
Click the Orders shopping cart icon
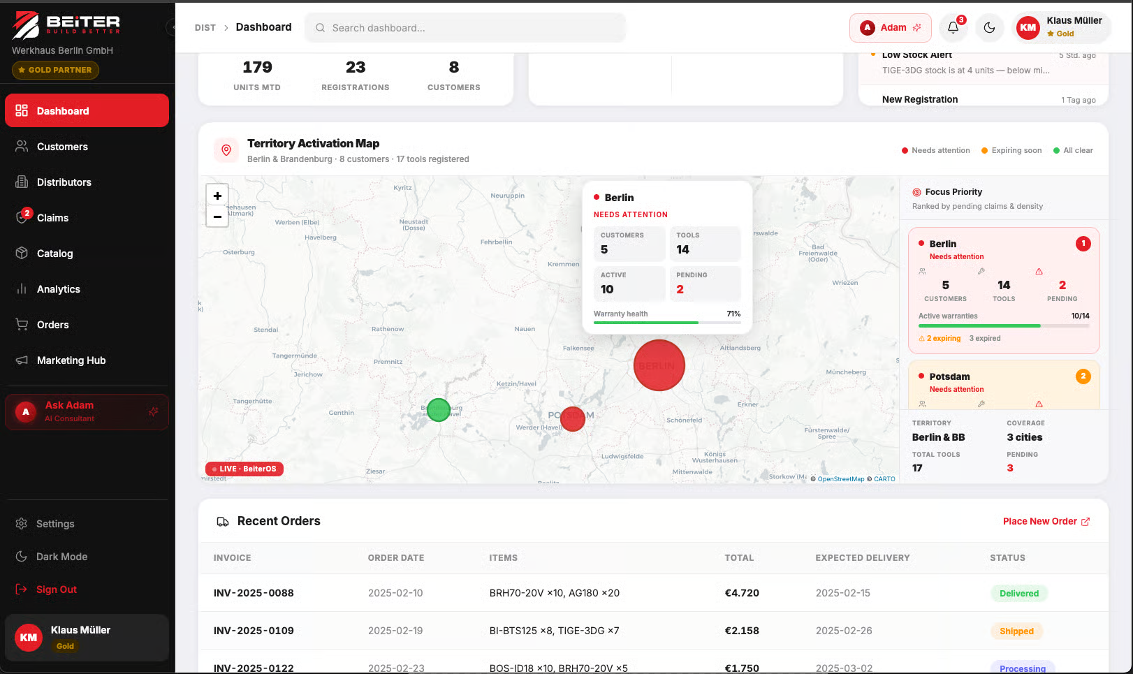pos(22,325)
